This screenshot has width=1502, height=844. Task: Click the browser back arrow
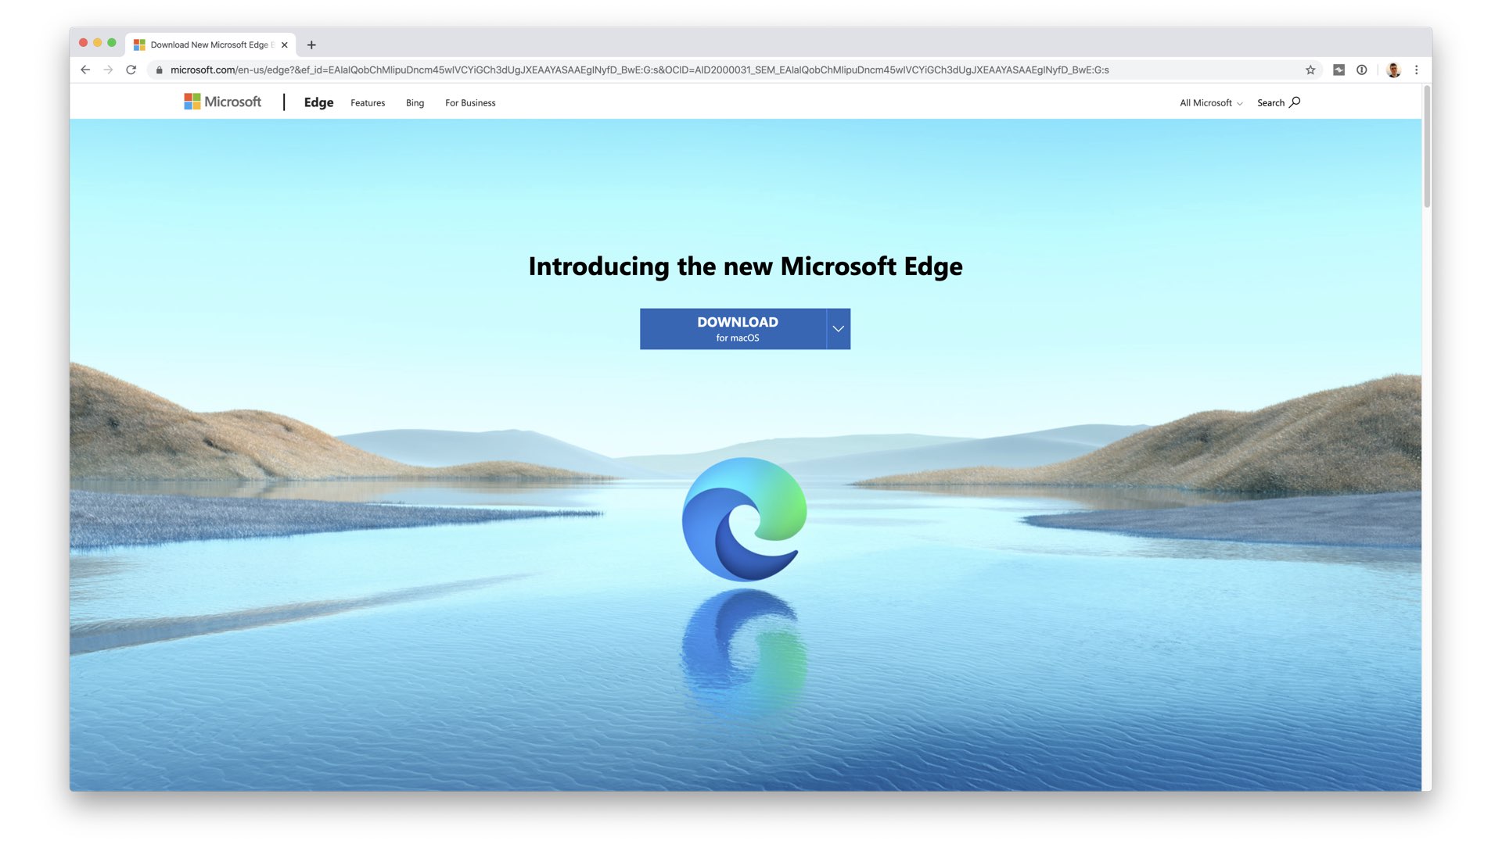click(85, 70)
